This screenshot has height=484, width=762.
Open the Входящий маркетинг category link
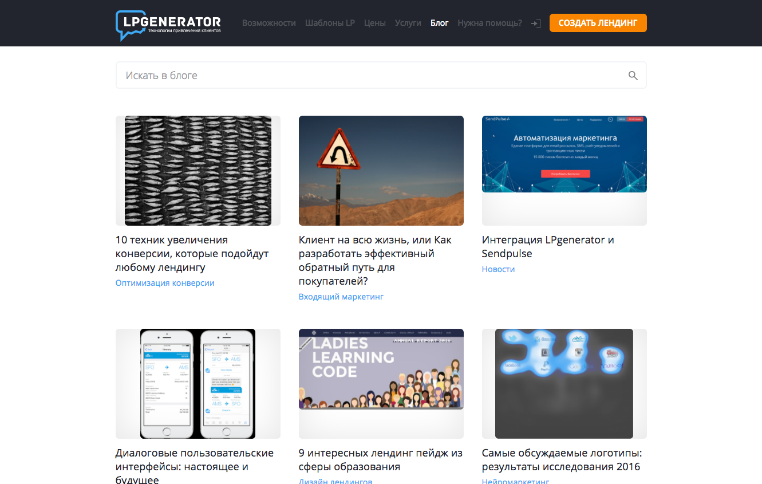[341, 297]
